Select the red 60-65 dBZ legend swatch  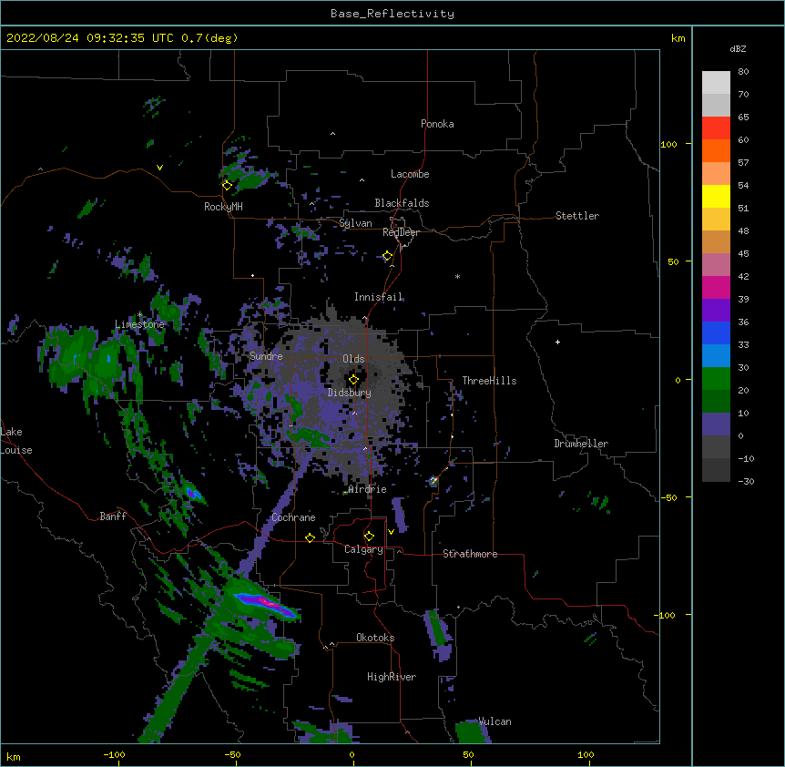point(716,128)
